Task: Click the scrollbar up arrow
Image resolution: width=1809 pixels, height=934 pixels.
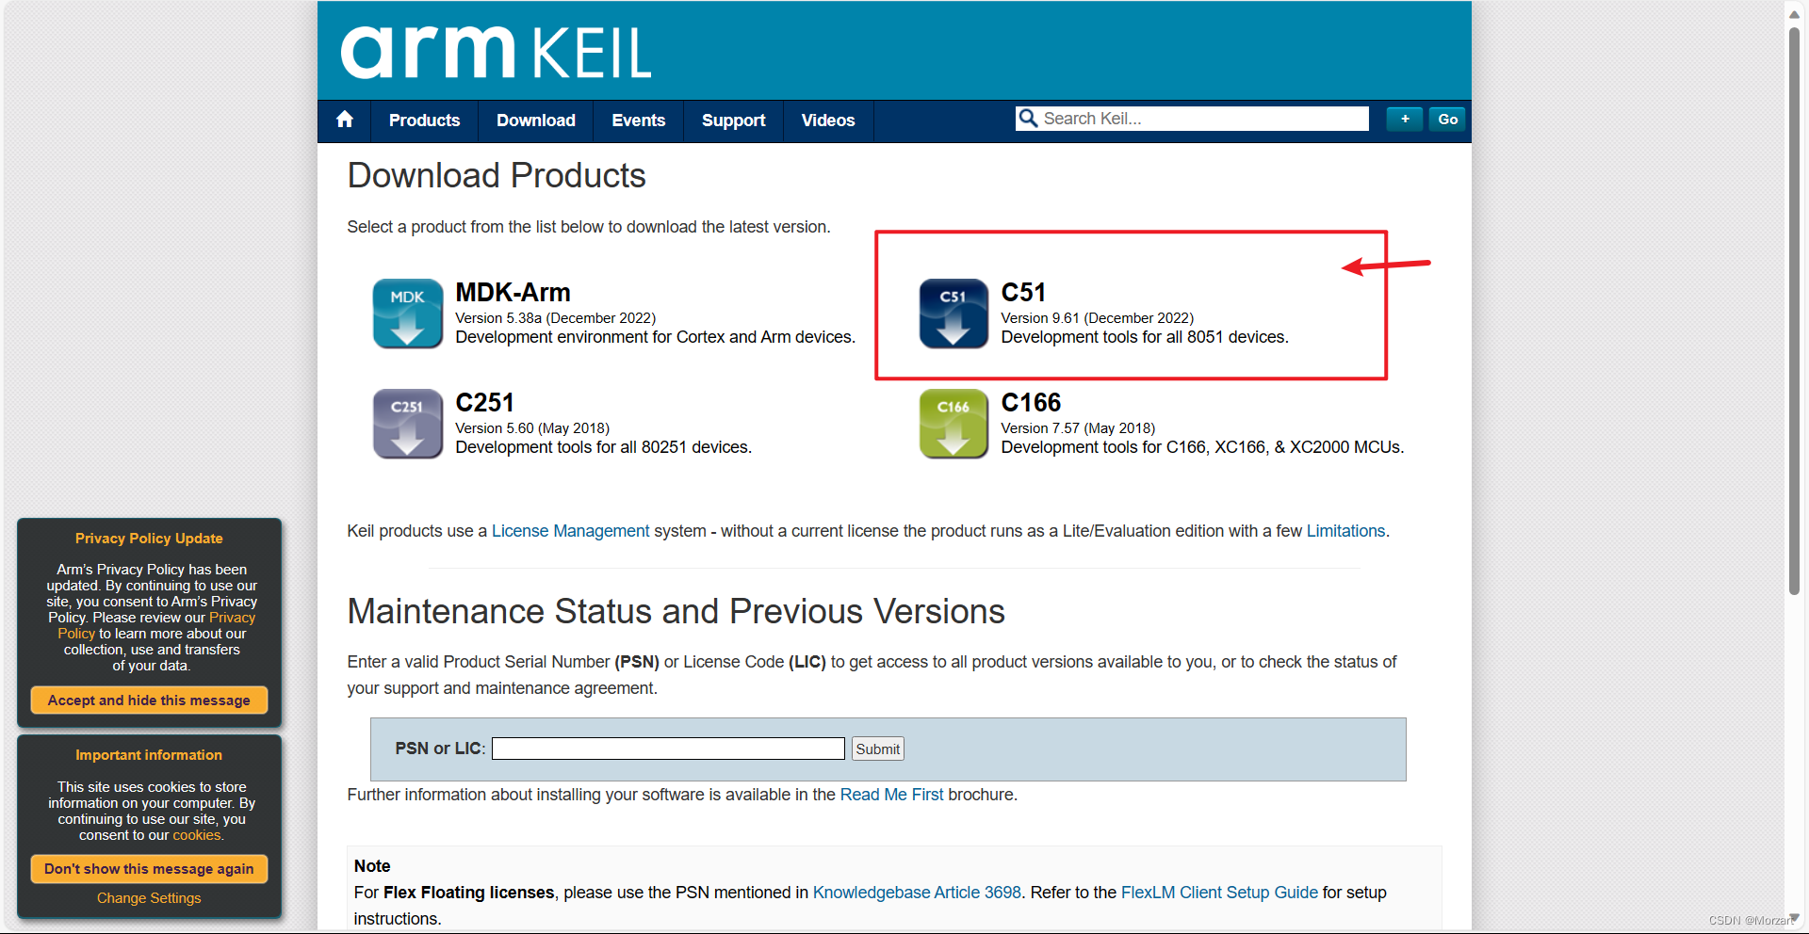Action: pyautogui.click(x=1794, y=14)
